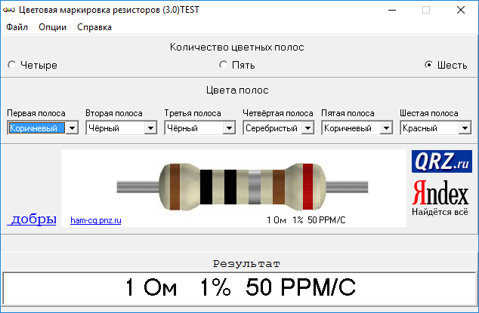Close the resistor calculator window
The width and height of the screenshot is (479, 313).
461,10
